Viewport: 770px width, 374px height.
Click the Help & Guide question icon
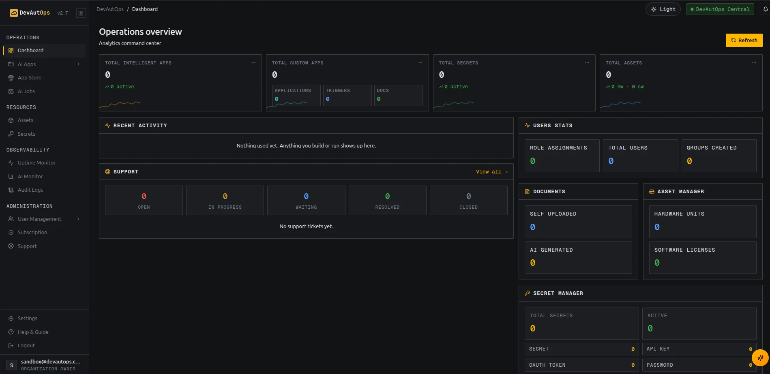click(x=11, y=332)
